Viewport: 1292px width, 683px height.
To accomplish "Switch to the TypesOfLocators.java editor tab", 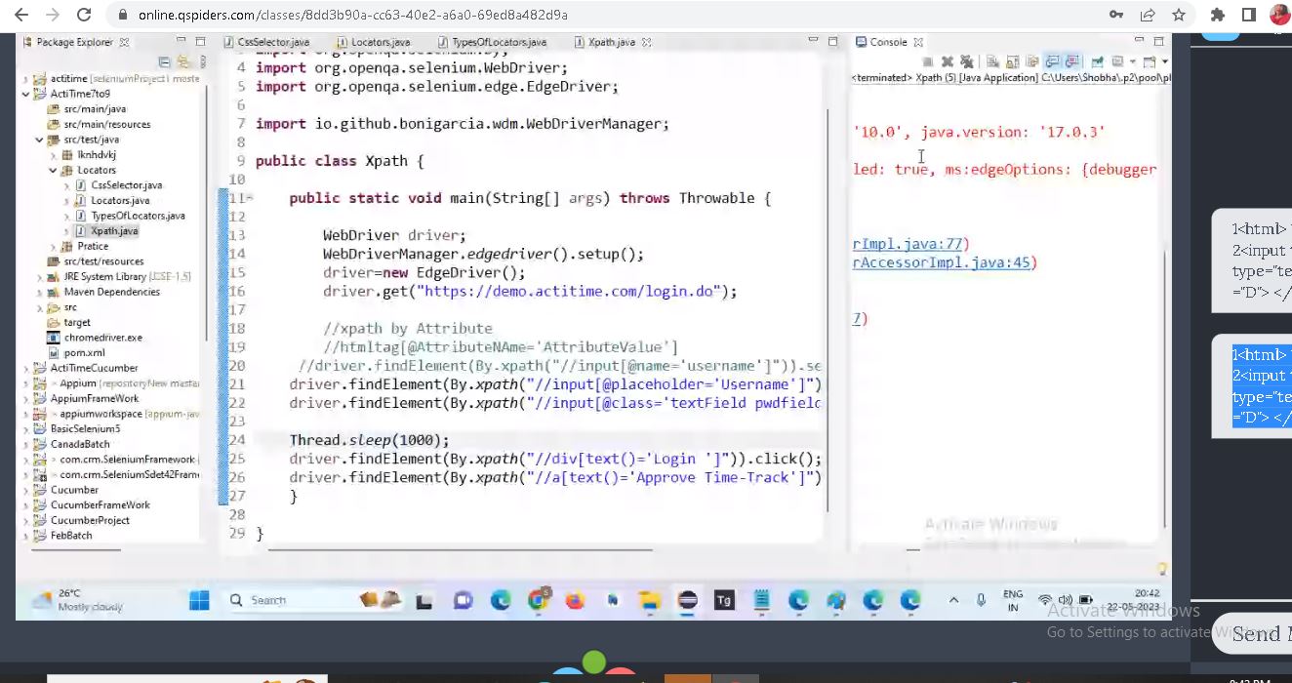I will coord(498,42).
